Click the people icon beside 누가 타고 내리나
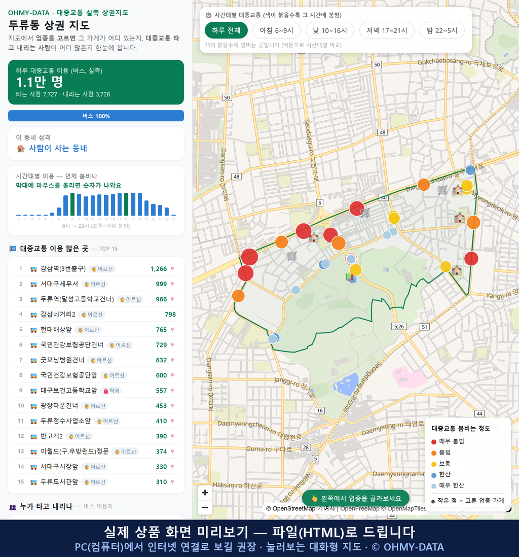The image size is (519, 557). tap(13, 507)
